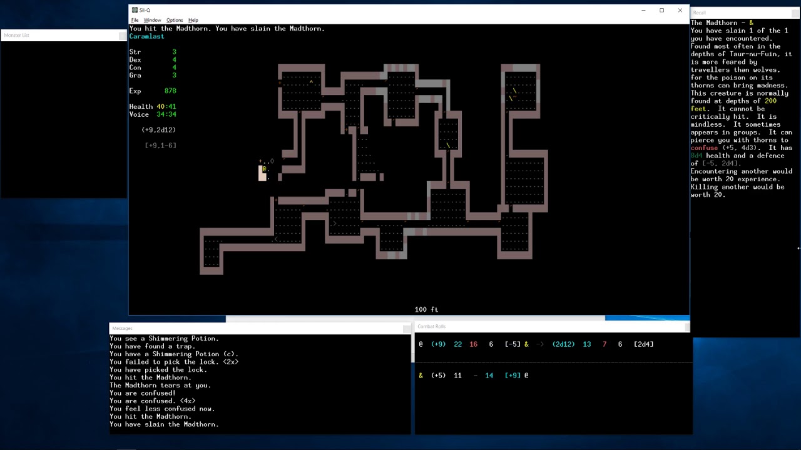Click 'You see a Shimmering Potion.' message

pos(165,339)
